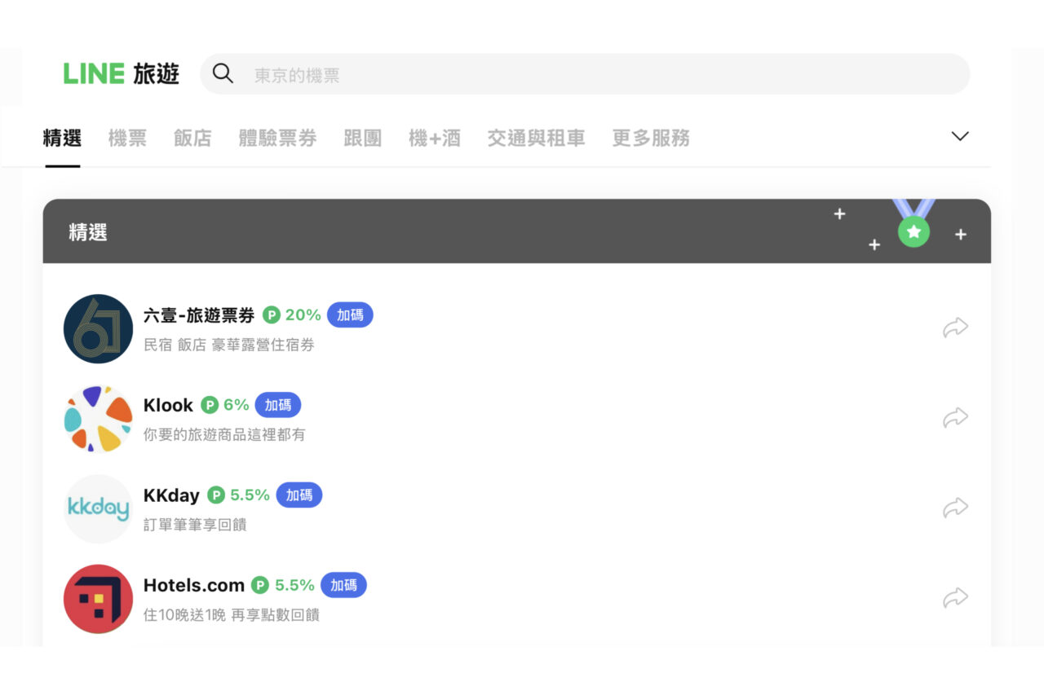Open the 六壹 logo thumbnail
The height and width of the screenshot is (695, 1044).
click(x=98, y=328)
